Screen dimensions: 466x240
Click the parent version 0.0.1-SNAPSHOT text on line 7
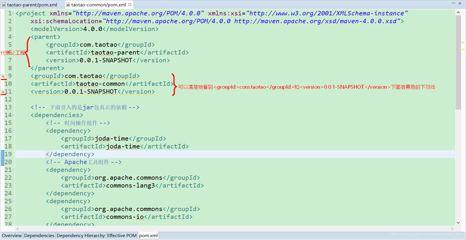point(106,60)
